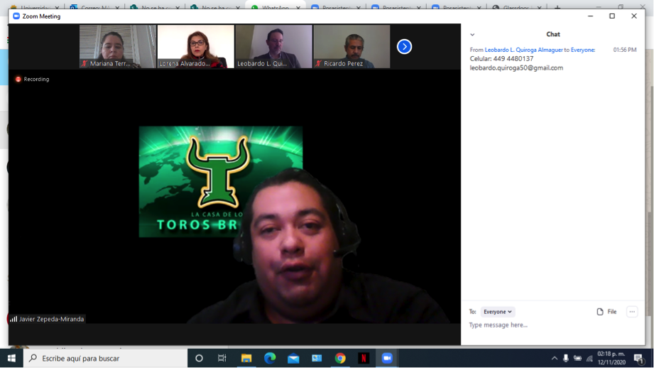This screenshot has height=368, width=654.
Task: Click the Javier Zepeda-Miranda name label
Action: [x=51, y=319]
